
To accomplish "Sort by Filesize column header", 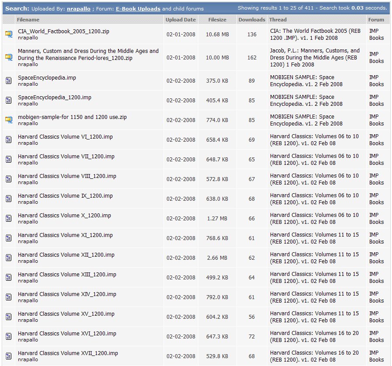I will click(217, 20).
